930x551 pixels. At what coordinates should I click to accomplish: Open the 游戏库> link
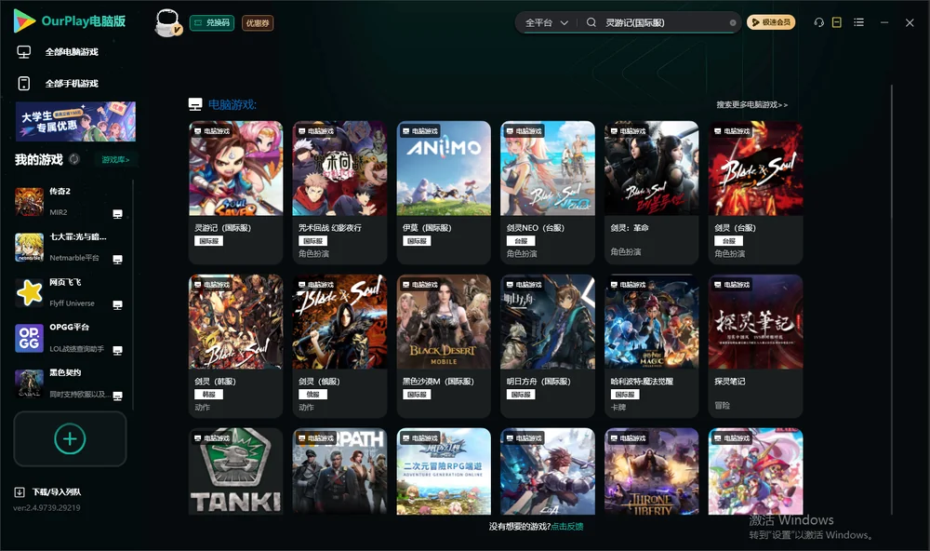click(115, 160)
